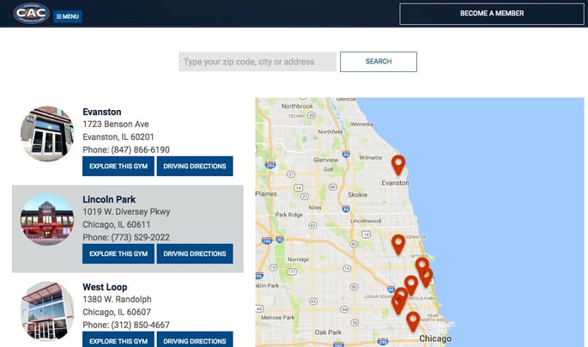The image size is (588, 347).
Task: Click the CAC logo in header
Action: [x=32, y=14]
